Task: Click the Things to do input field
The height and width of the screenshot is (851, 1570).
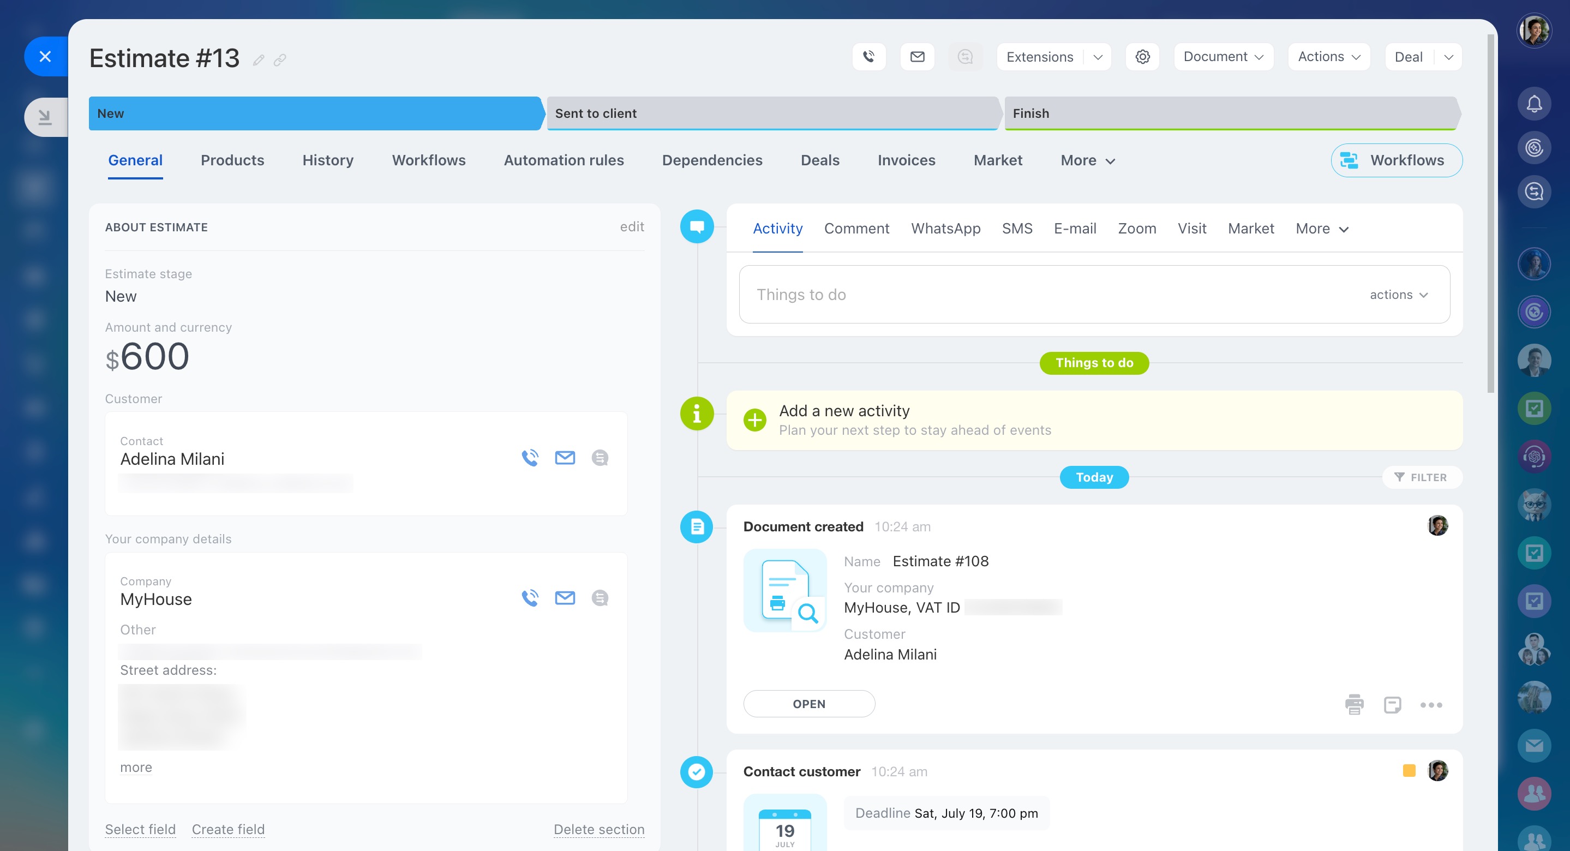Action: click(1036, 295)
